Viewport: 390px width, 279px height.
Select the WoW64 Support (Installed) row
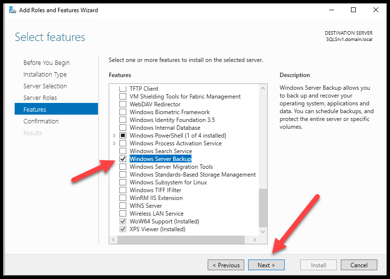coord(164,221)
